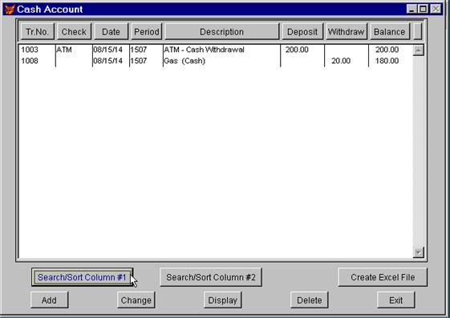This screenshot has width=450, height=318.
Task: Click the Description column header
Action: tap(222, 31)
